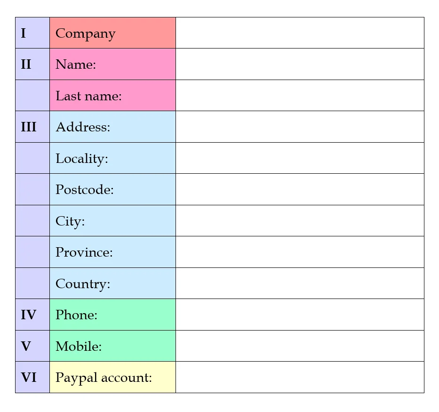Select the empty Name field
The height and width of the screenshot is (412, 439).
click(x=300, y=64)
